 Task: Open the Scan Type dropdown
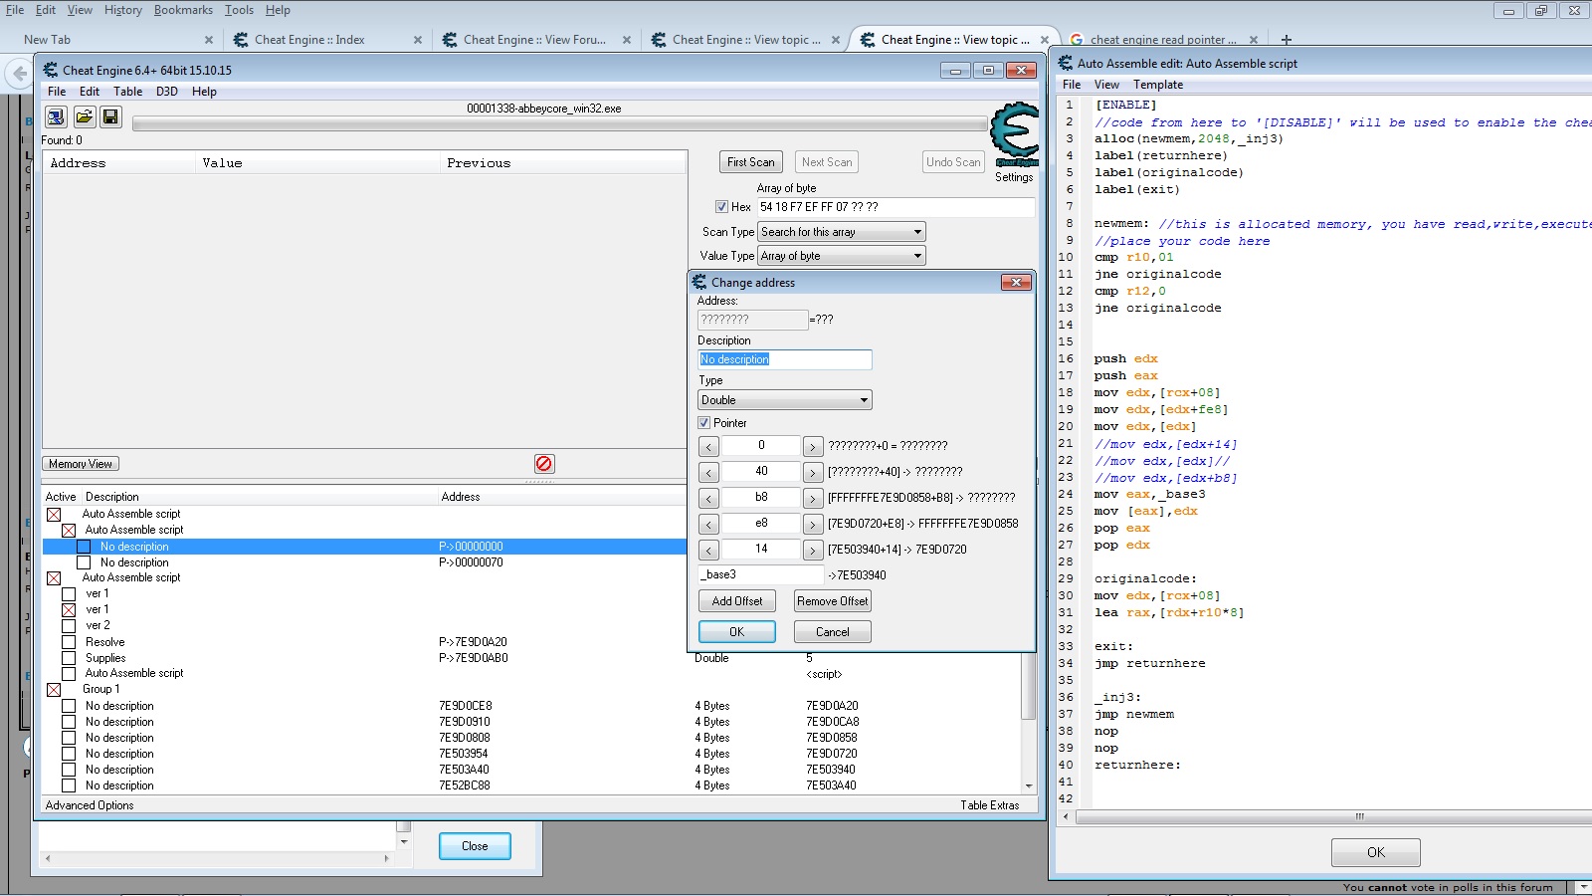pyautogui.click(x=842, y=232)
